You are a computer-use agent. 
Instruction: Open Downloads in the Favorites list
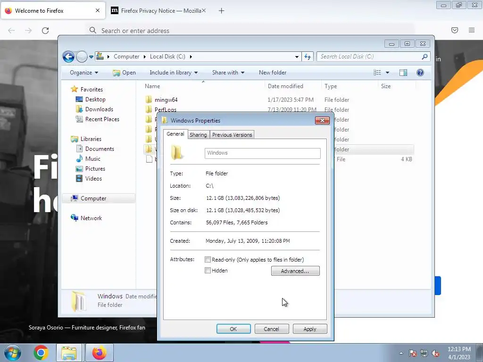coord(99,109)
